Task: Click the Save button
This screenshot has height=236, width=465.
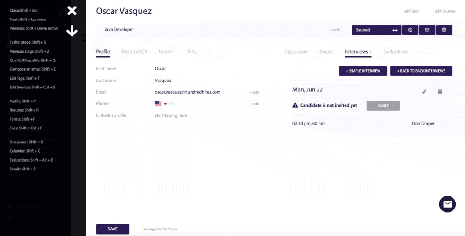Action: [x=113, y=229]
